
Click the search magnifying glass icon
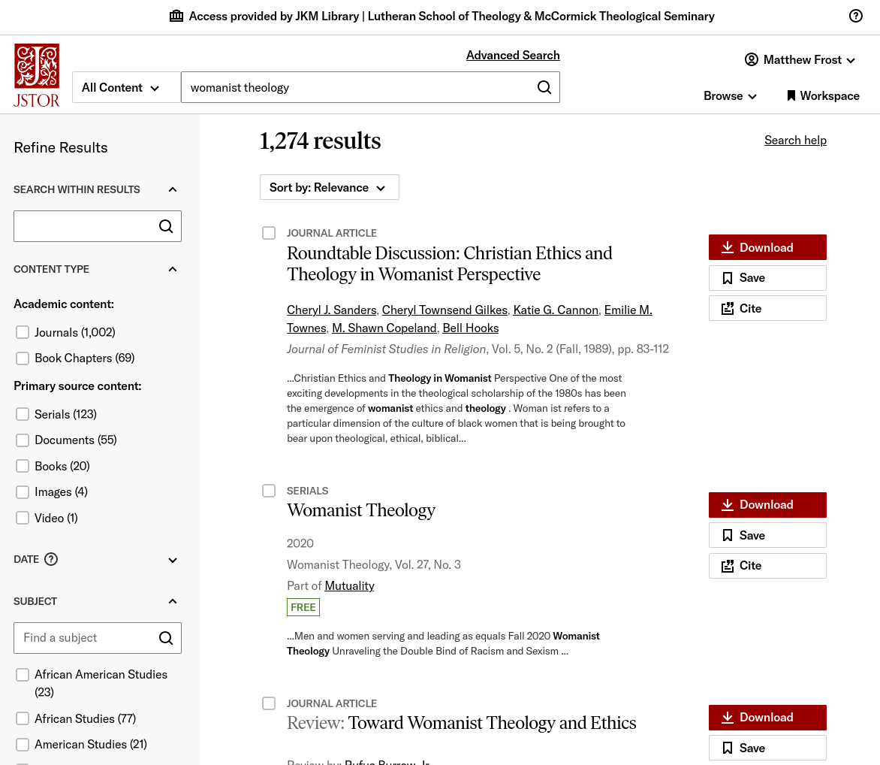[544, 87]
